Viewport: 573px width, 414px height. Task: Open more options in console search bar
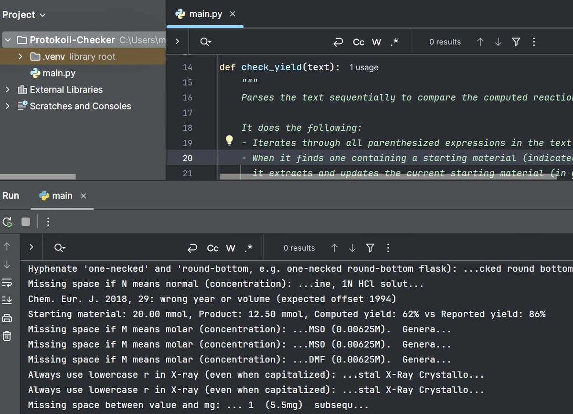(388, 248)
